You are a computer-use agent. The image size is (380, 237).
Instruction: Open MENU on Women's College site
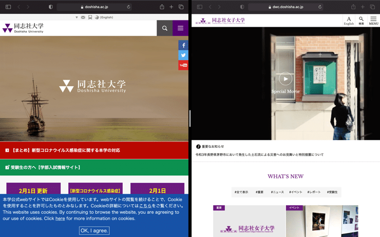point(373,21)
